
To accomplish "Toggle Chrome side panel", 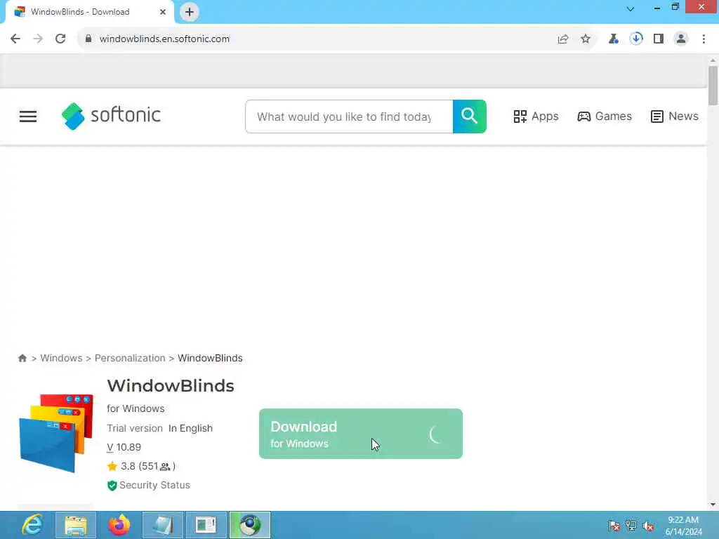I will tap(659, 39).
